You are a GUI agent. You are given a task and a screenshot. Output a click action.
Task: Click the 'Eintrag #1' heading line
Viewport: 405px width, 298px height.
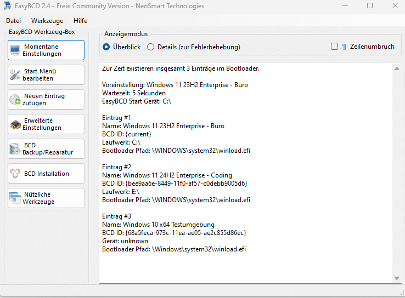pos(116,118)
